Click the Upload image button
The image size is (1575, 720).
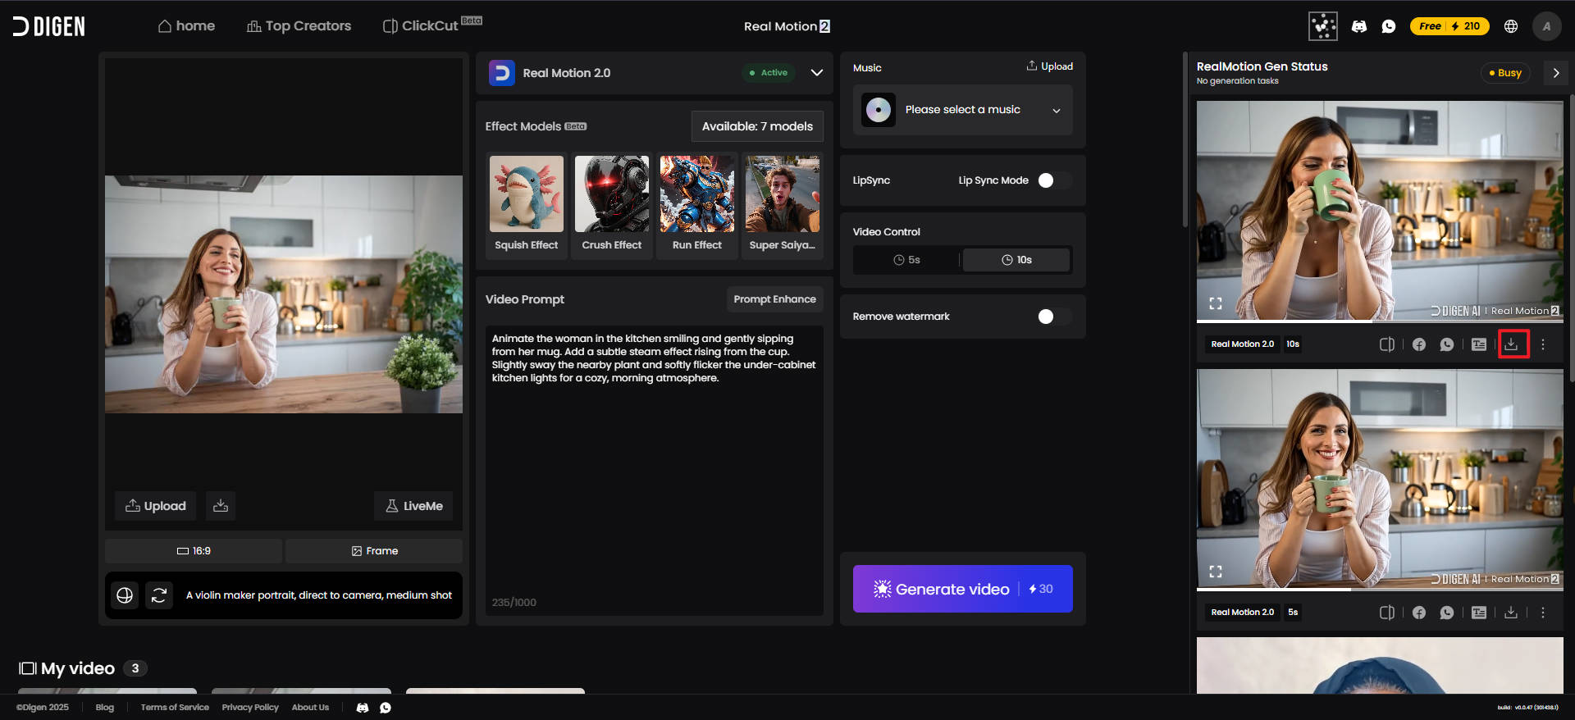coord(156,506)
